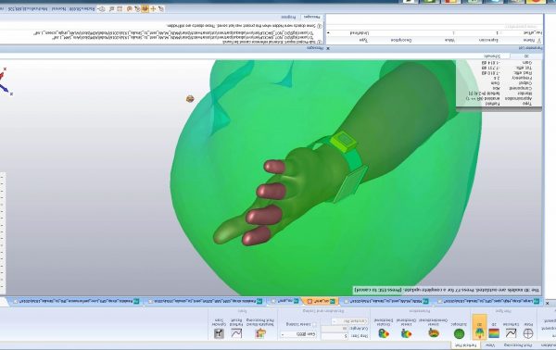Click the Normal status bar text
This screenshot has width=556, height=350.
click(58, 8)
